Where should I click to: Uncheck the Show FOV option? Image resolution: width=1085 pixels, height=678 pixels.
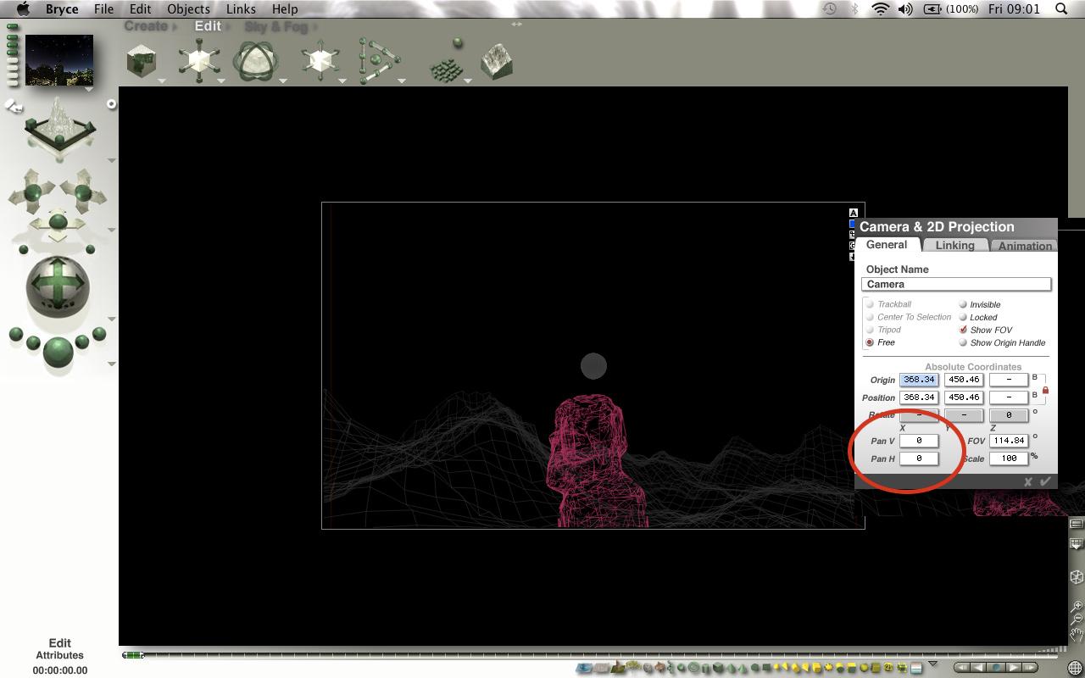pos(963,330)
